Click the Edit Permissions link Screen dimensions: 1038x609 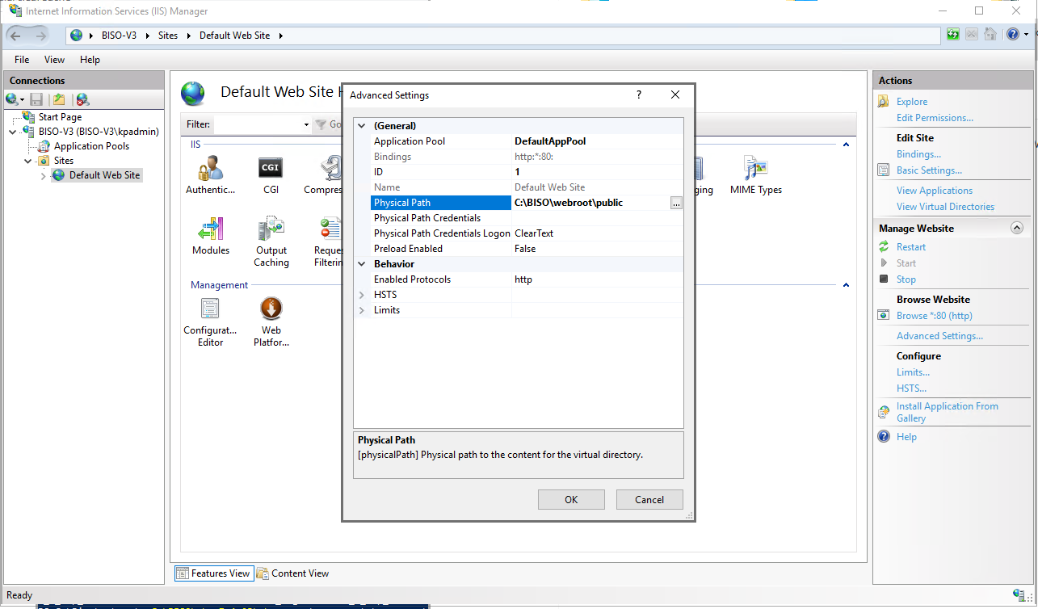935,118
